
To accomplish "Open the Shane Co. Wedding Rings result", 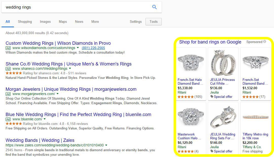I will click(x=68, y=64).
